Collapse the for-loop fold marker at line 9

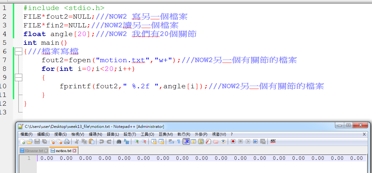coord(18,78)
